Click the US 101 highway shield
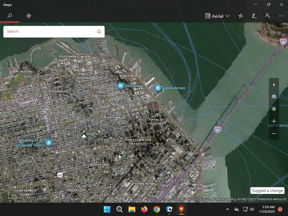288x216 pixels. [60, 175]
